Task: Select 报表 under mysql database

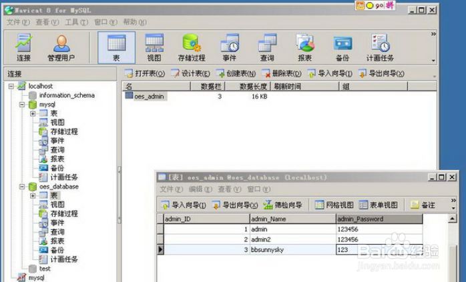Action: pos(57,159)
